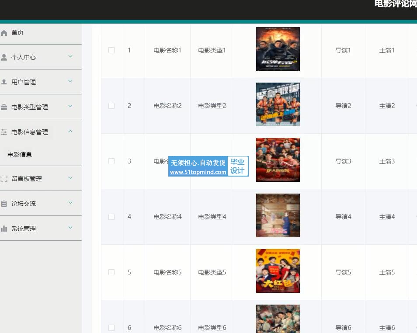This screenshot has height=333, width=417.
Task: Click the clipboard icon next to 论坛交流
Action: click(x=4, y=204)
